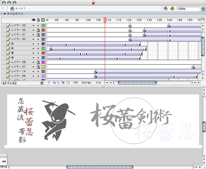Insert a new layer folder

coord(14,83)
